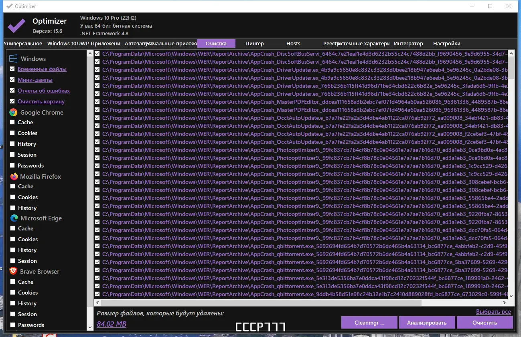The image size is (521, 337).
Task: Click the Выбрать все link
Action: pos(493,312)
